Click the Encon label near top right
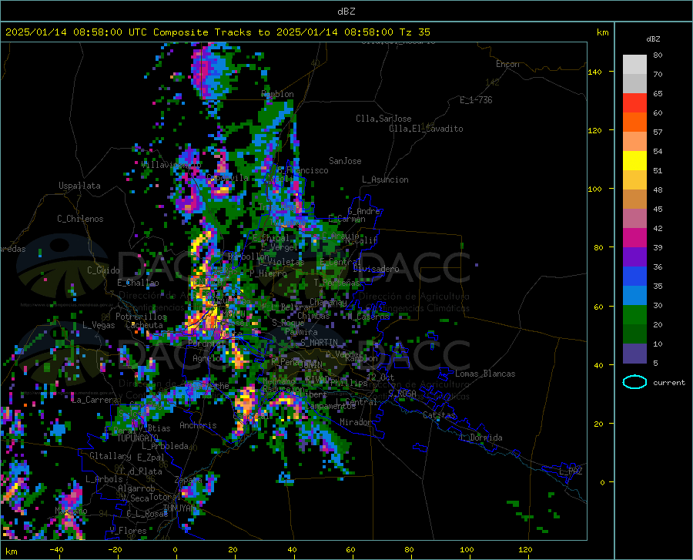The width and height of the screenshot is (693, 560). [x=507, y=65]
